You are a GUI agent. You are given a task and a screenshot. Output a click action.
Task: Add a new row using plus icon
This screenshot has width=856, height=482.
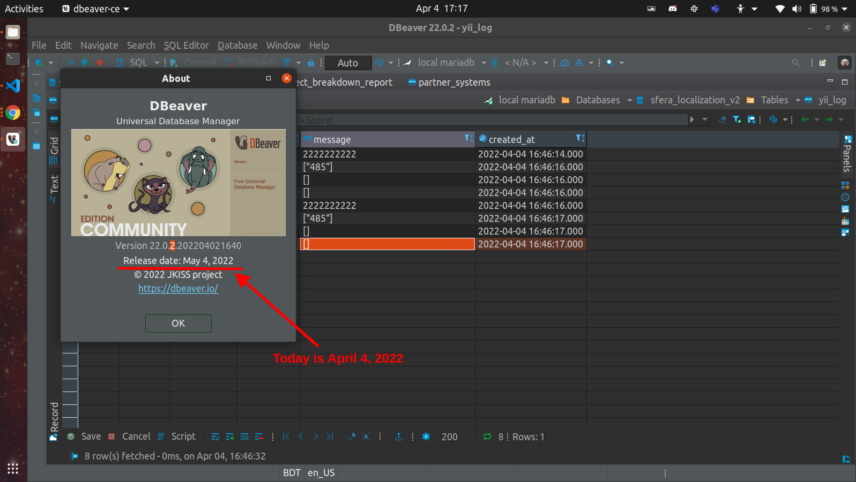[230, 437]
